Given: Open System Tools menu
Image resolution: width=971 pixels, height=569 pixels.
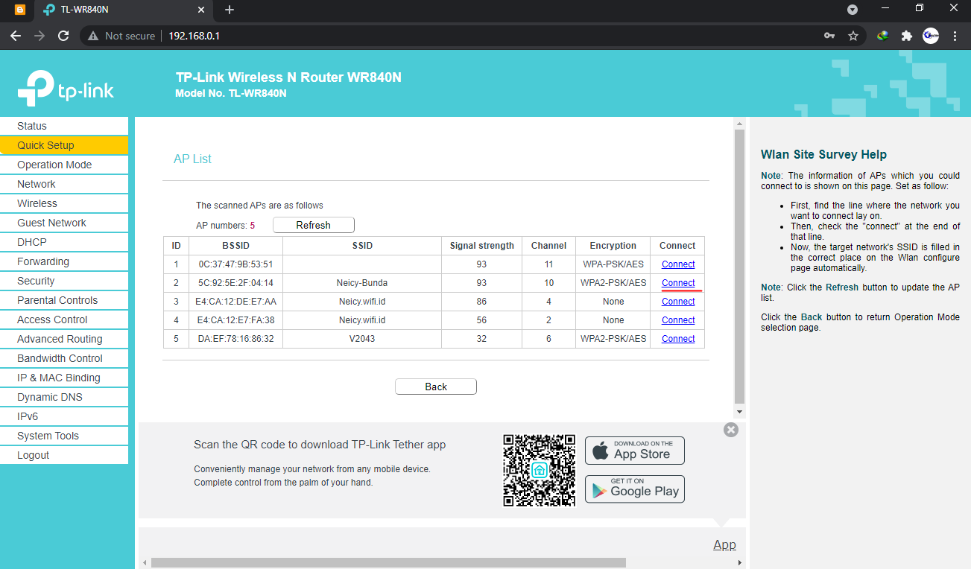Looking at the screenshot, I should coord(64,436).
